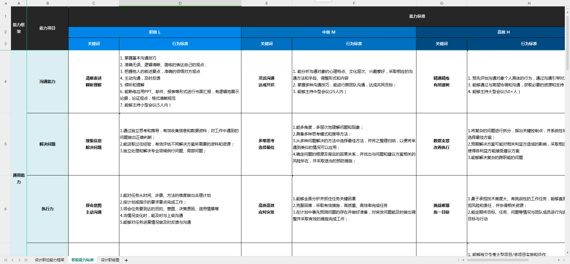Image resolution: width=570 pixels, height=264 pixels.
Task: Add a new sheet with the plus icon
Action: point(126,260)
